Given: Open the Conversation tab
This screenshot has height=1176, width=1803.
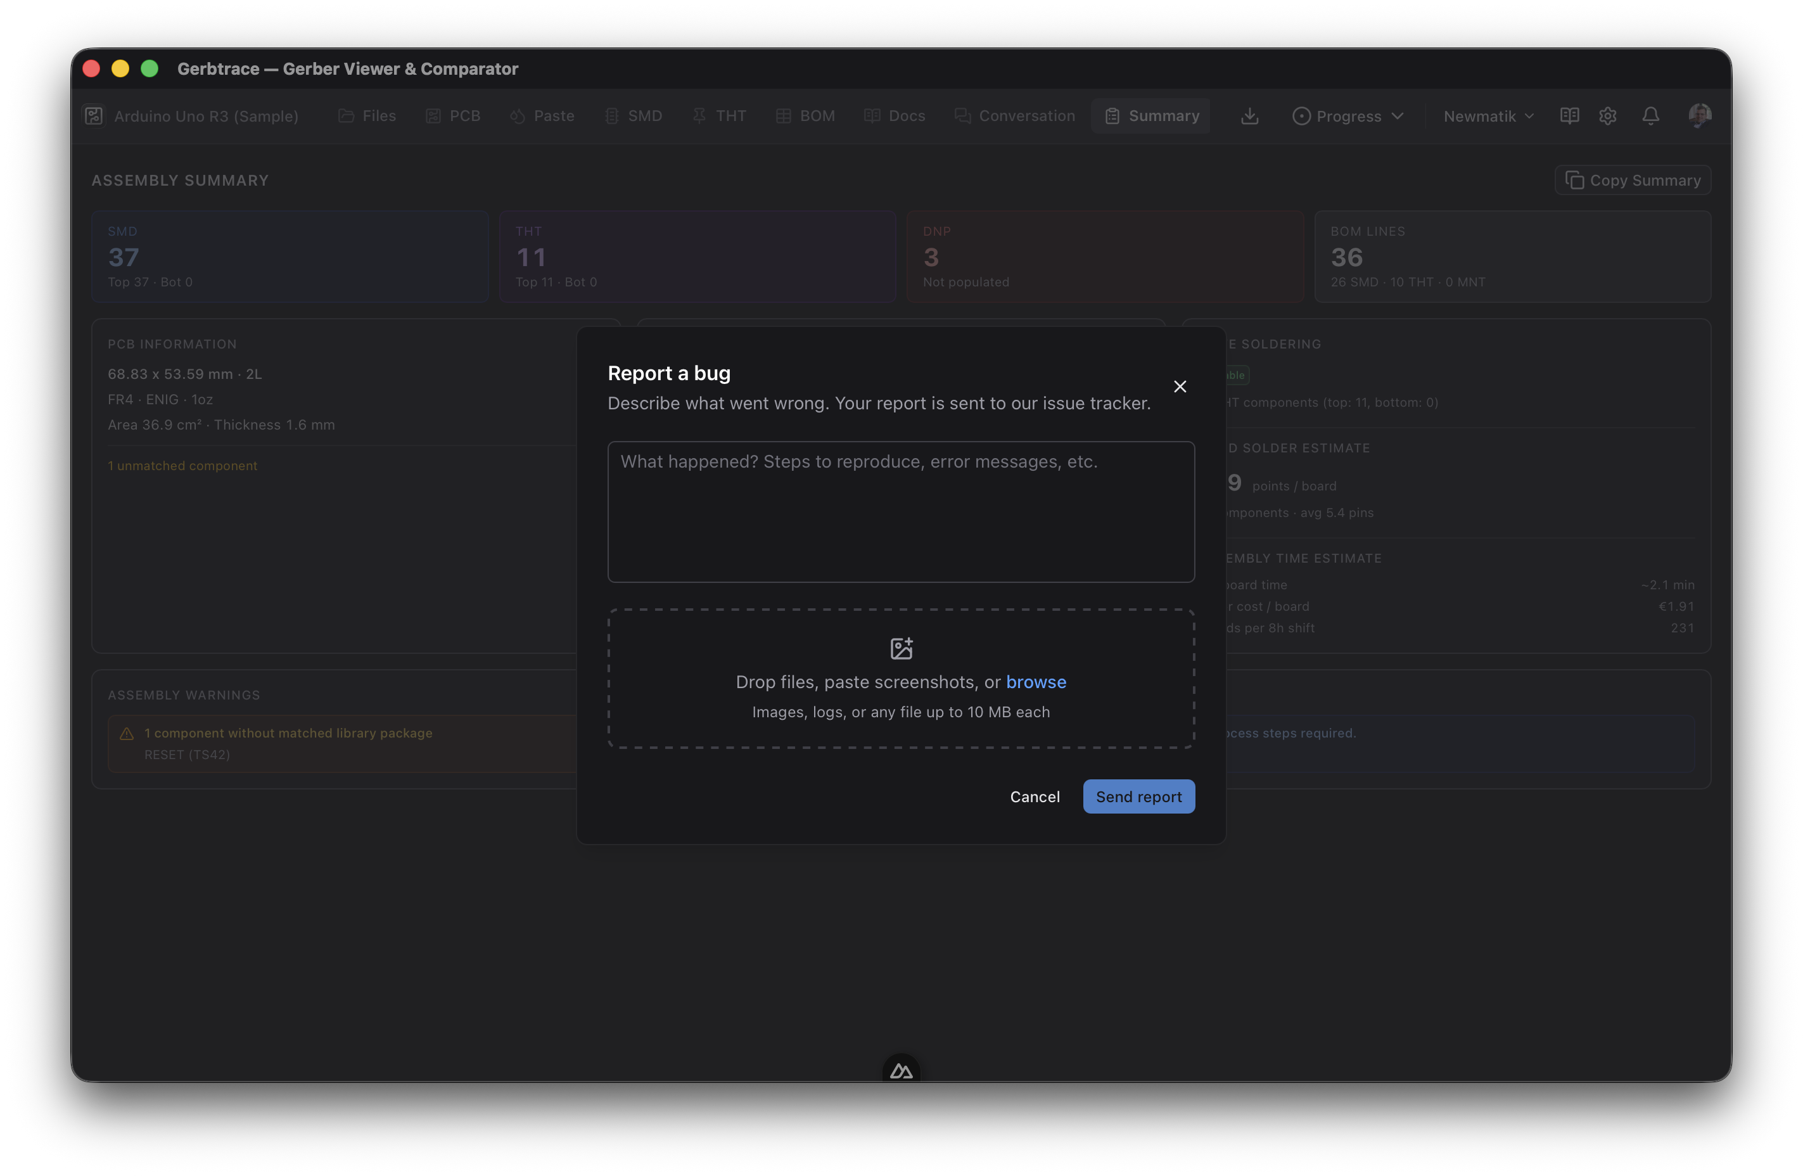Looking at the screenshot, I should 1014,116.
